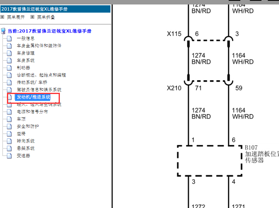279x208 pixels.
Task: Select the 车身修理 entry
Action: [x=26, y=53]
